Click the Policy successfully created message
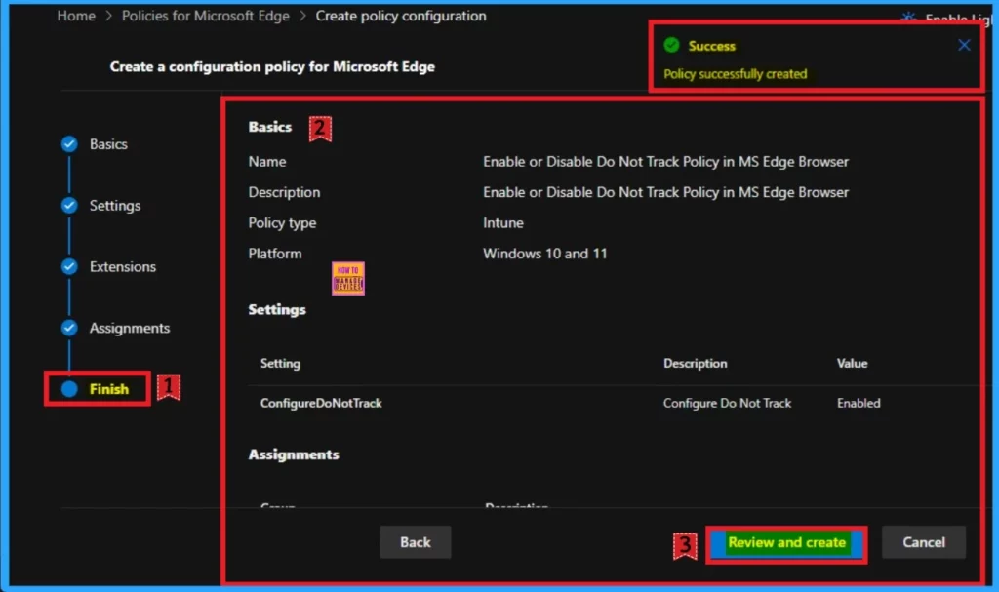This screenshot has height=592, width=999. click(x=736, y=74)
